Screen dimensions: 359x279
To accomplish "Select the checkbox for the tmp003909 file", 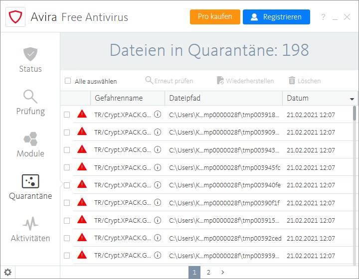I will click(x=67, y=133).
